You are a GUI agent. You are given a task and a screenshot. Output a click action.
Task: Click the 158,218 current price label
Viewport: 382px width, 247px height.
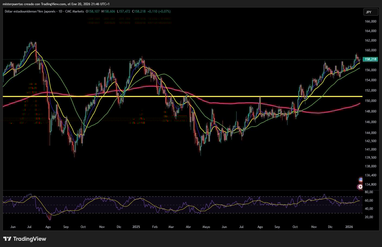click(x=370, y=59)
